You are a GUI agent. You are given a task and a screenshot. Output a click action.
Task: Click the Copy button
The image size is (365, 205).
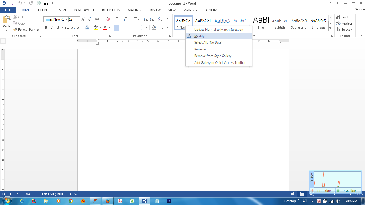[x=19, y=23]
